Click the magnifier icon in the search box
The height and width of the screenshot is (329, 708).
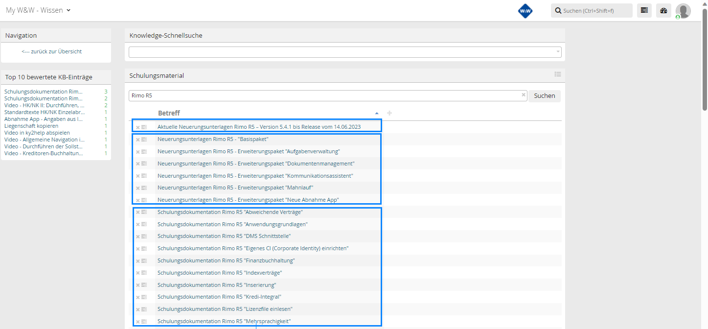pos(558,10)
